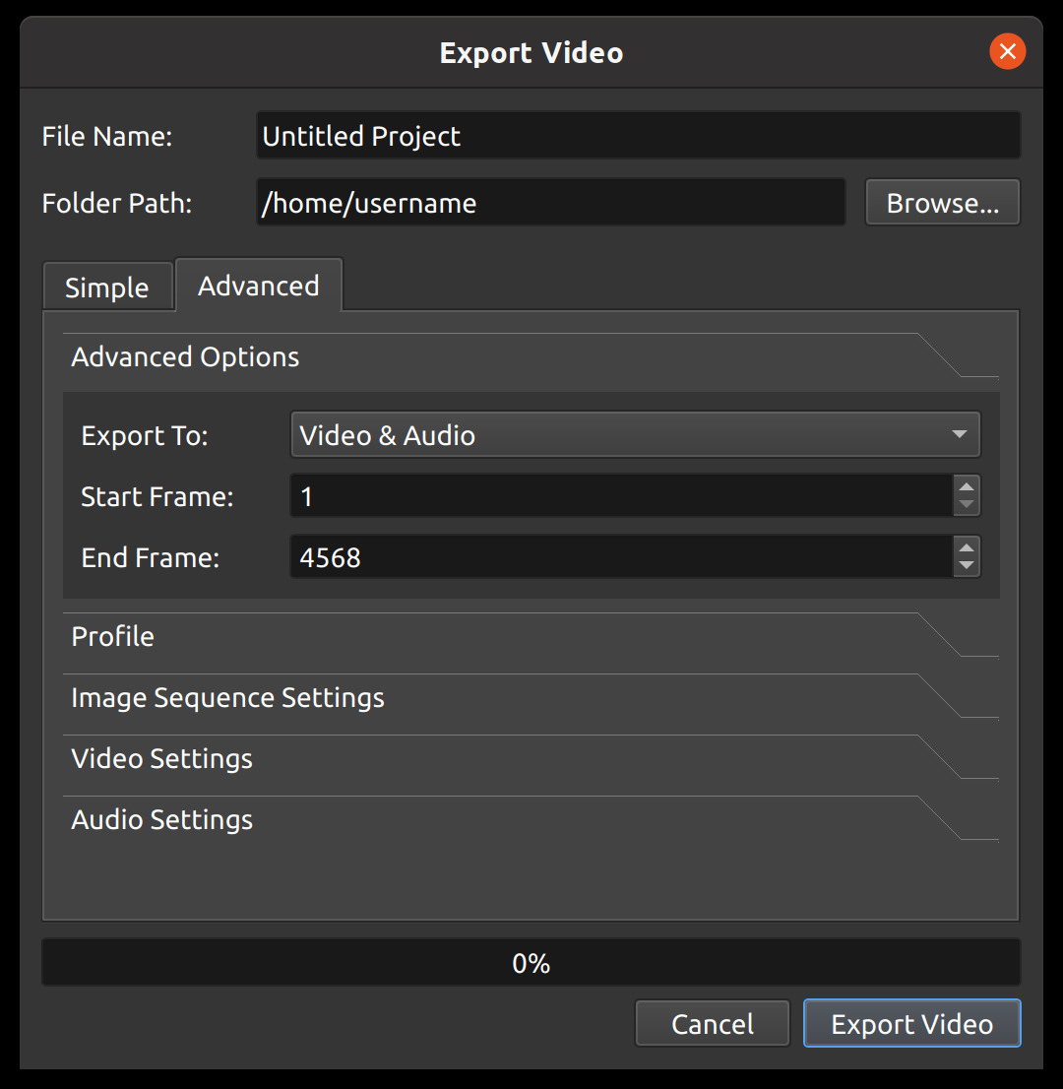1063x1089 pixels.
Task: Click the Export Video button
Action: click(x=911, y=1023)
